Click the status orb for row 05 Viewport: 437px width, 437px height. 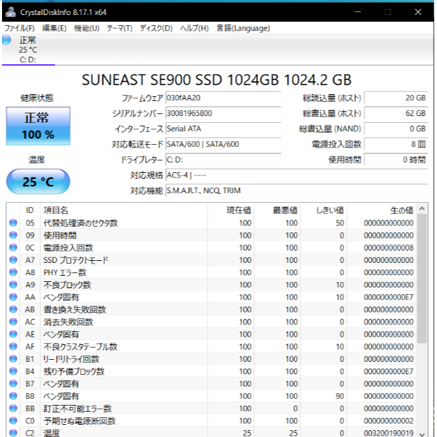tap(13, 223)
